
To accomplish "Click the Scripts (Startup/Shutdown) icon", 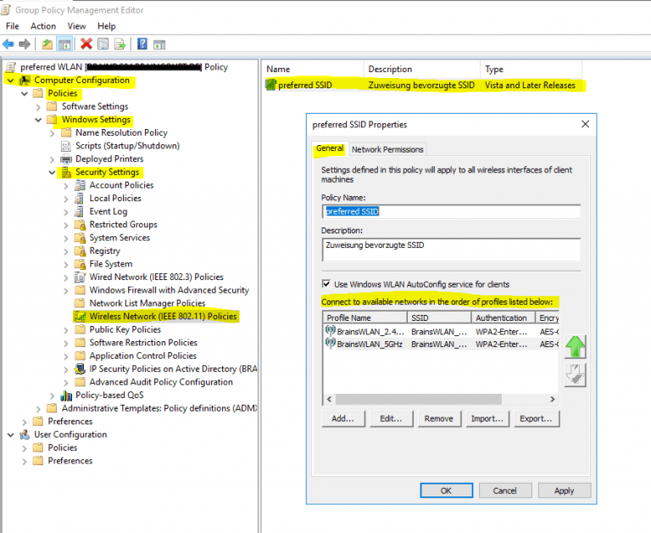I will click(x=65, y=146).
